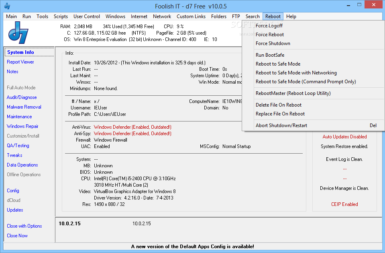Open the User Control menu
The height and width of the screenshot is (253, 385).
coord(87,16)
